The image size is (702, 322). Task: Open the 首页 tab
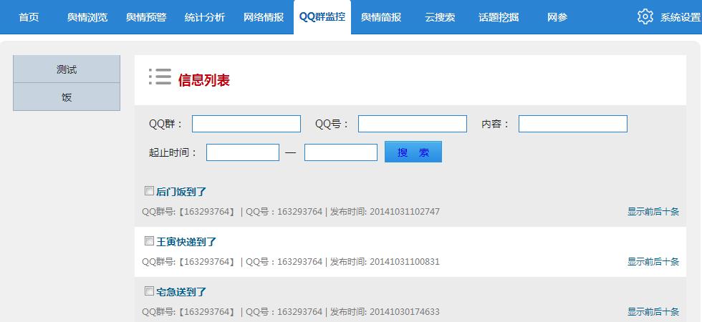(29, 17)
